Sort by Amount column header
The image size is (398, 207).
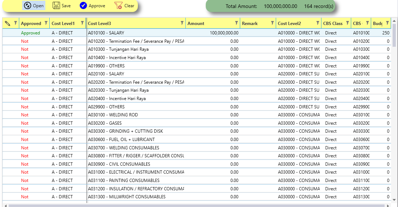196,23
